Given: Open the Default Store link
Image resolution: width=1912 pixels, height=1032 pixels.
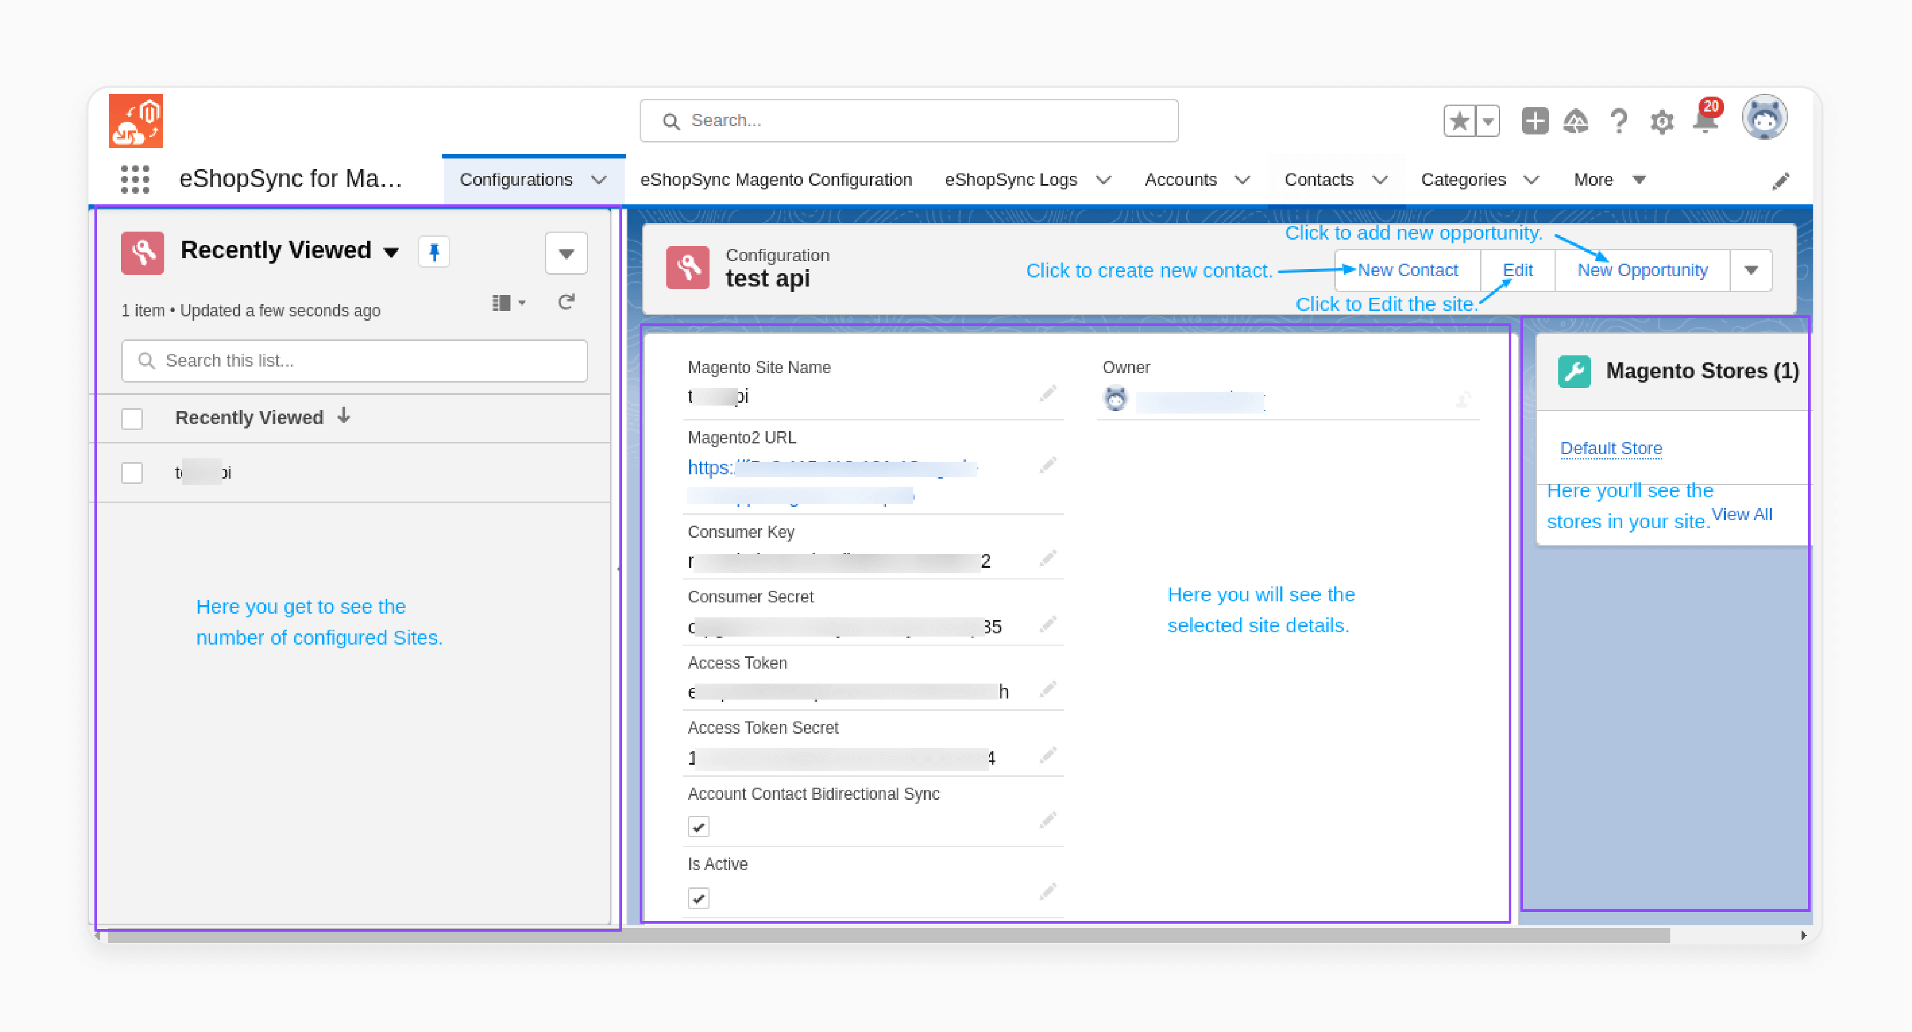Looking at the screenshot, I should 1611,448.
